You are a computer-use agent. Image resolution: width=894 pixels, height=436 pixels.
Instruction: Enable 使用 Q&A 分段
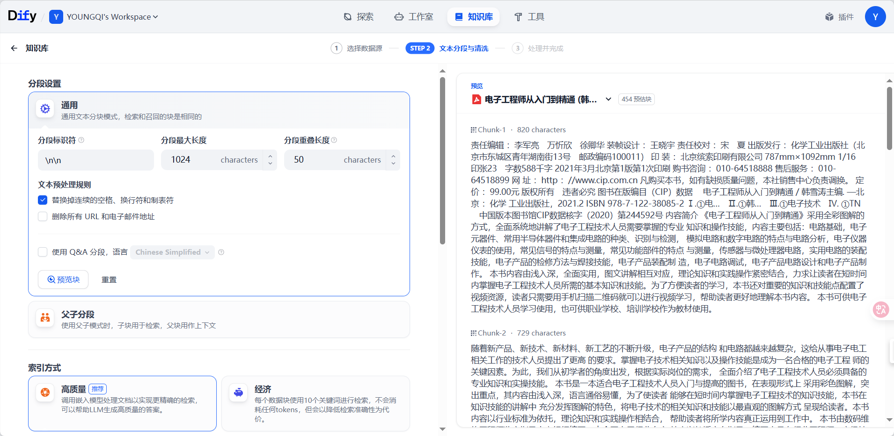tap(43, 252)
